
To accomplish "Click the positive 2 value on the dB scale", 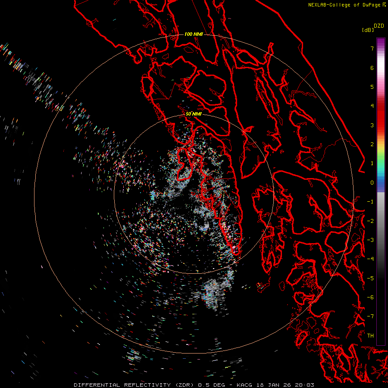I will [372, 144].
